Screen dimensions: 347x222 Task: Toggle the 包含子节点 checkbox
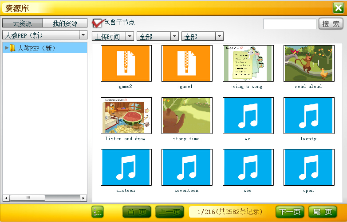97,23
